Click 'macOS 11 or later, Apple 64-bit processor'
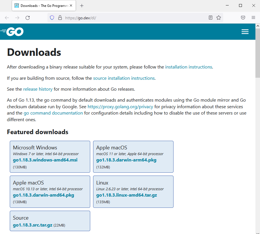Screen dimensions: 260x234 click(130, 154)
